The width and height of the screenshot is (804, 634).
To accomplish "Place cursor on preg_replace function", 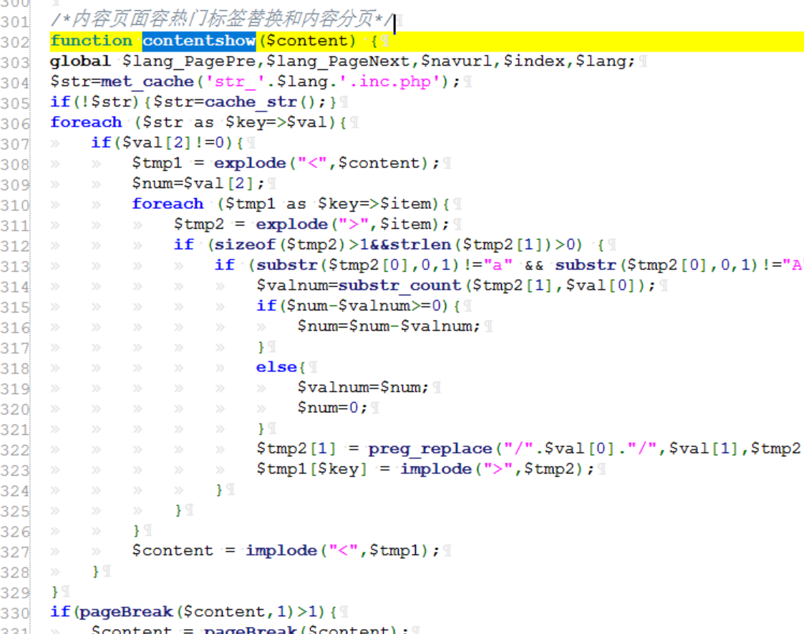I will click(430, 449).
